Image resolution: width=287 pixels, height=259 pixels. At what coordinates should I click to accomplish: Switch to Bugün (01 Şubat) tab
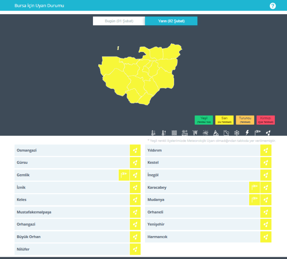coord(119,21)
